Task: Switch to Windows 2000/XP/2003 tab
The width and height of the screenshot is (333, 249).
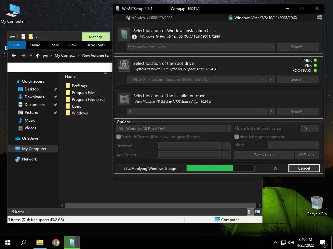Action: [x=149, y=18]
